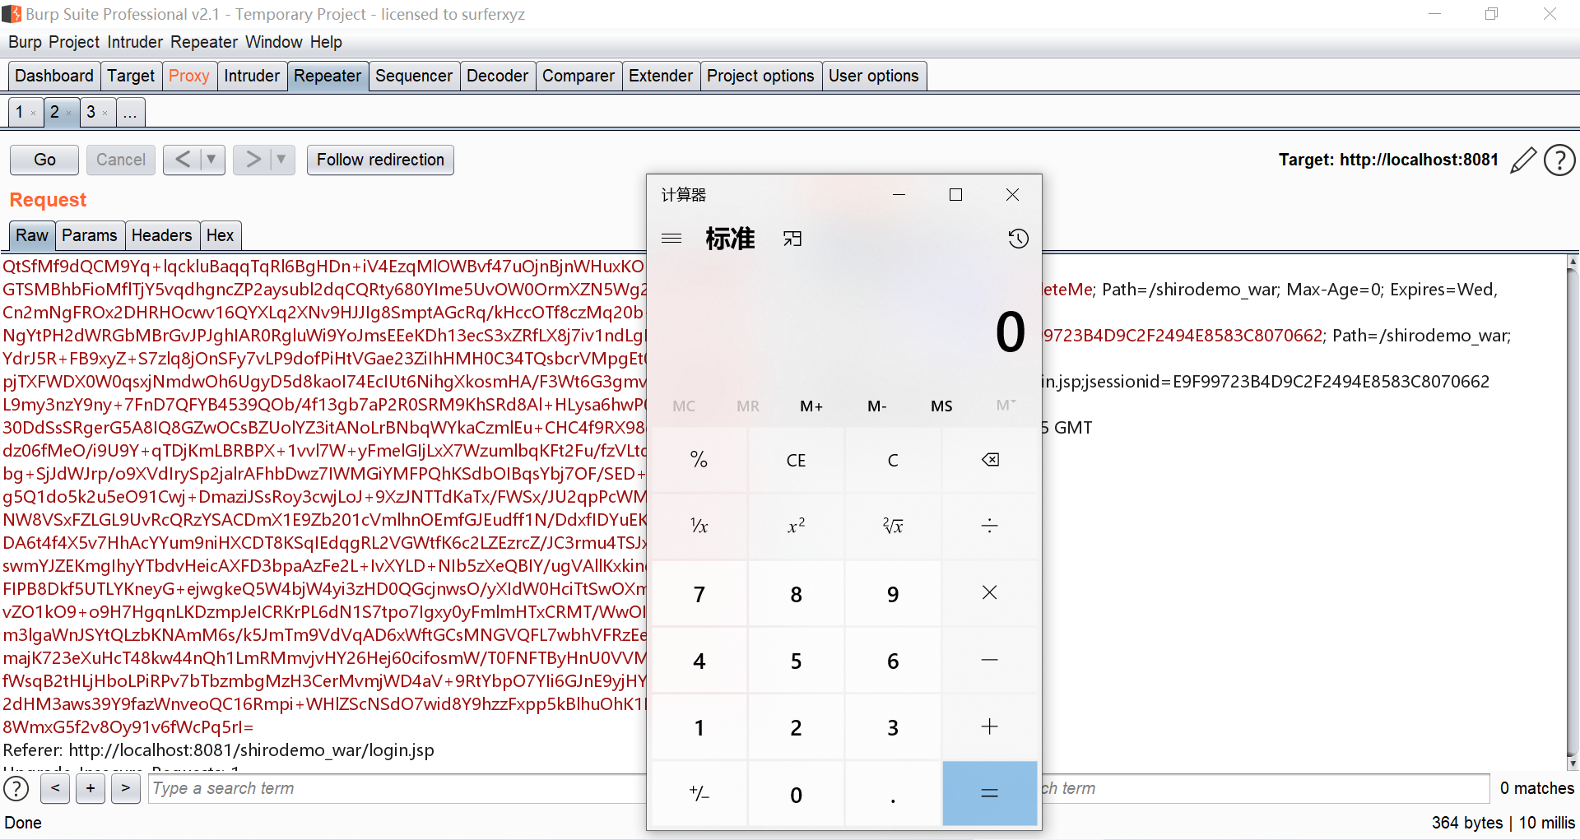Click the calculator equals key
1580x840 pixels.
pos(990,794)
